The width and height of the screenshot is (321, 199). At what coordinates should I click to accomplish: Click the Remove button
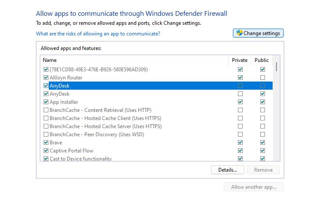tap(263, 170)
